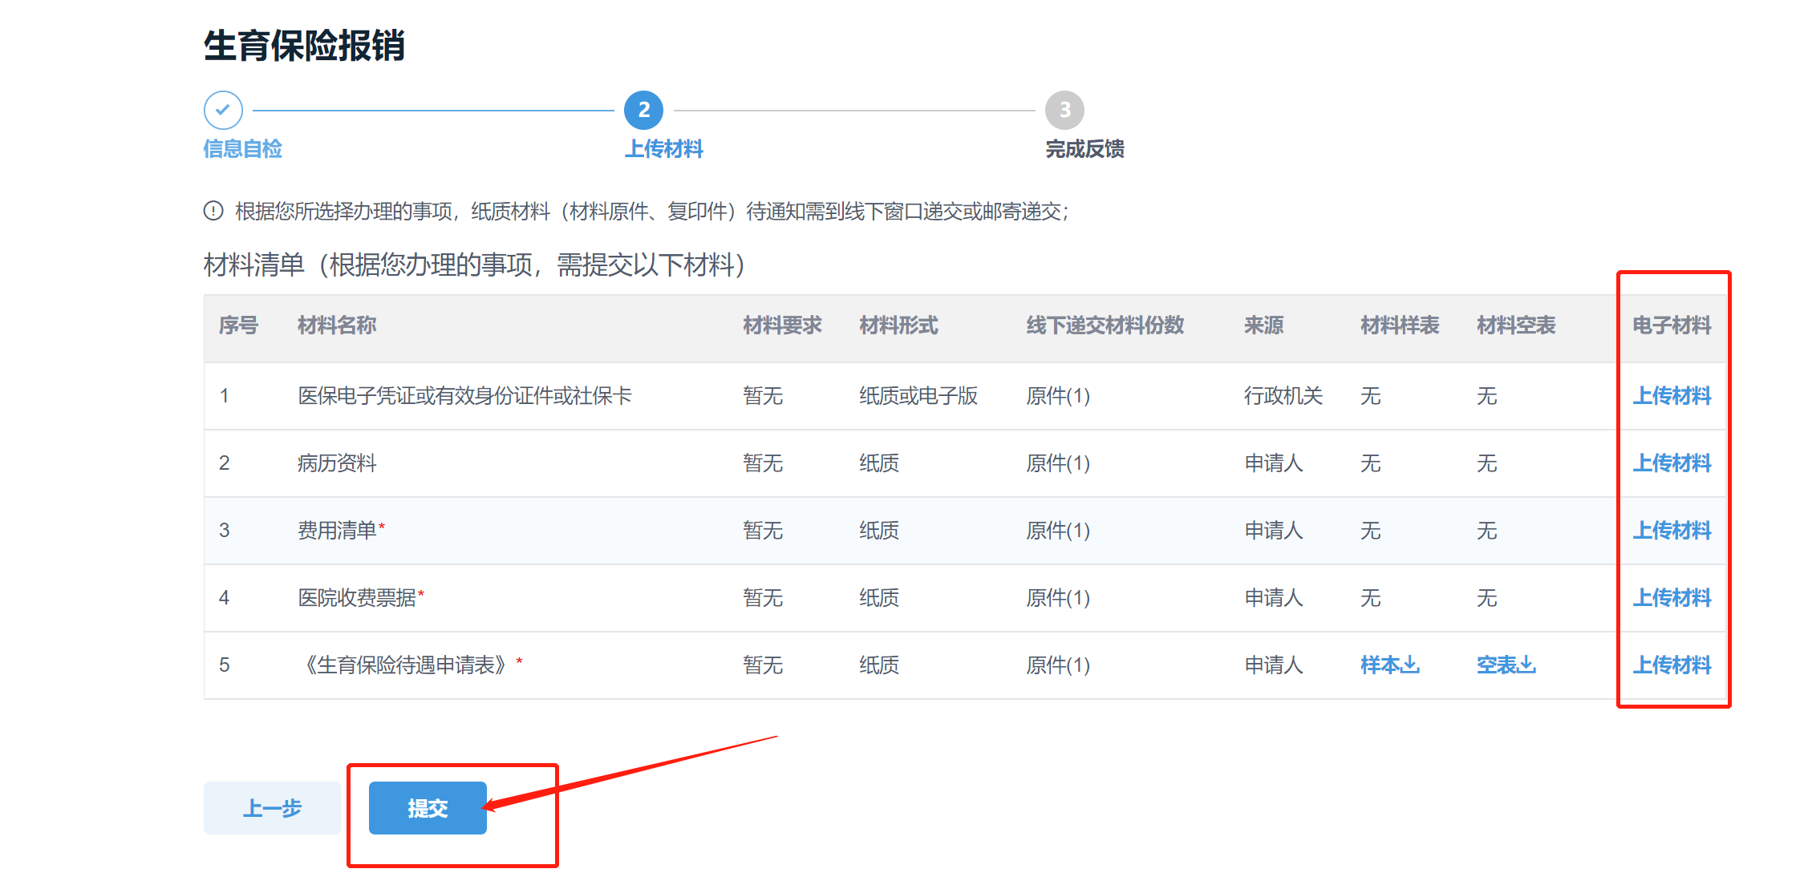Download the 空表 blank form
Screen dimensions: 1808x885
click(x=1506, y=665)
